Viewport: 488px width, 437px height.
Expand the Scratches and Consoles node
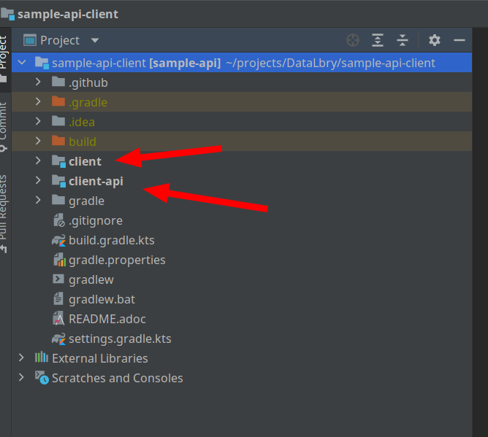pyautogui.click(x=21, y=378)
